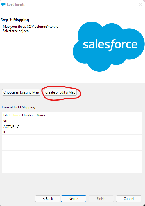The image size is (145, 206).
Task: Click the Step 3: Mapping heading
Action: 15,20
